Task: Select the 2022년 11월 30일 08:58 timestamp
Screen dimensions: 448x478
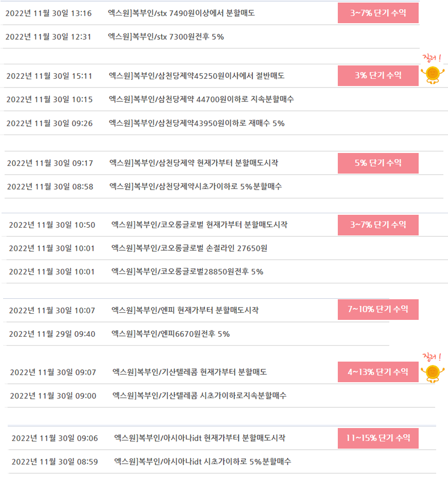Action: (x=50, y=186)
